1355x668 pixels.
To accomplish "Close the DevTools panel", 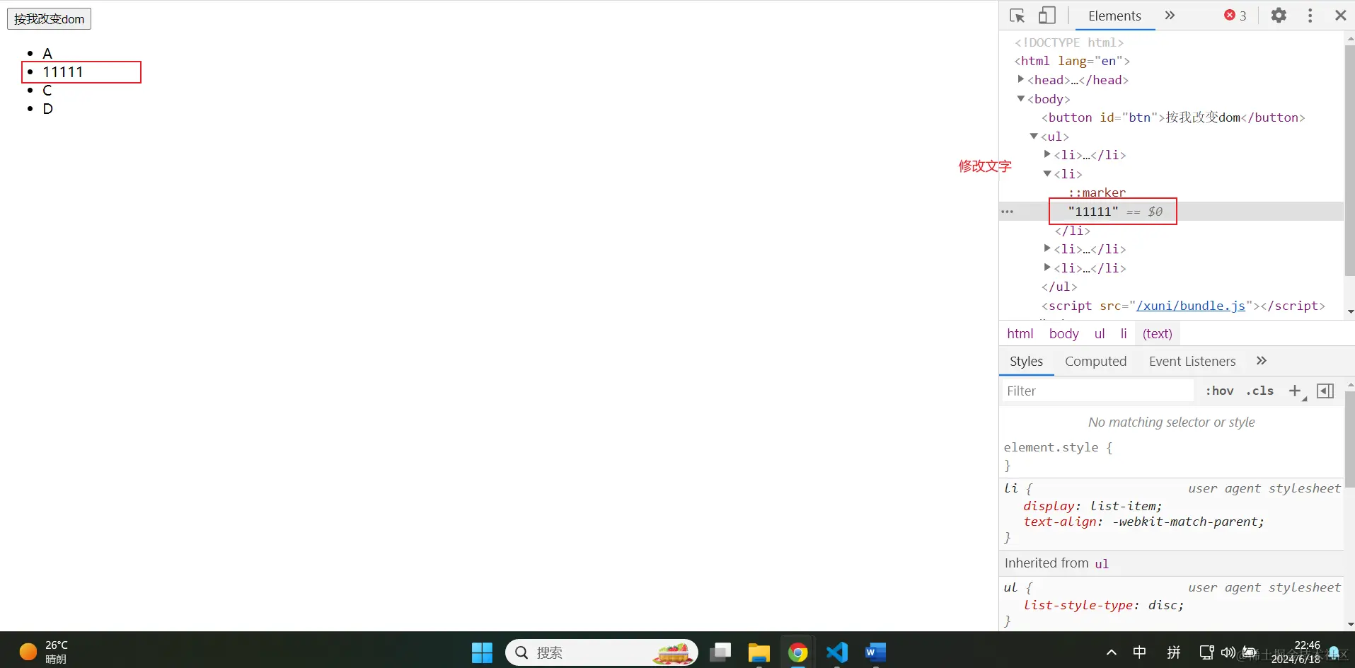I will (x=1340, y=16).
